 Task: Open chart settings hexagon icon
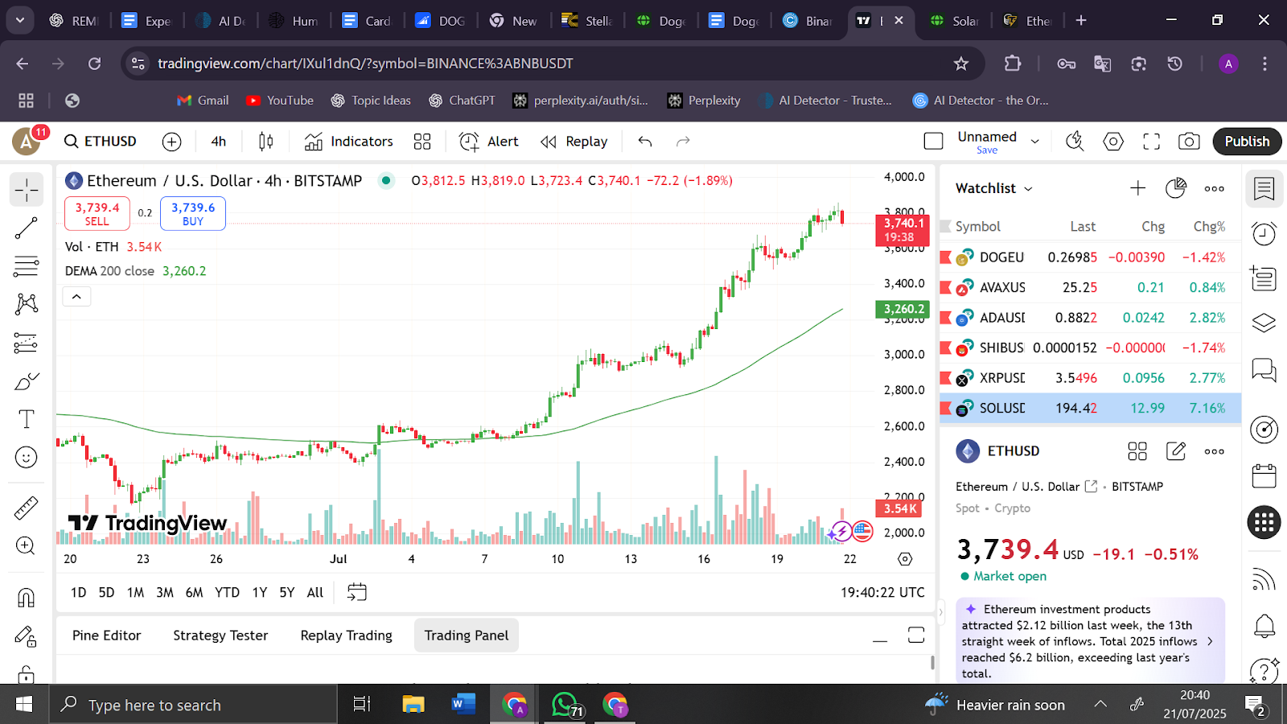1113,142
